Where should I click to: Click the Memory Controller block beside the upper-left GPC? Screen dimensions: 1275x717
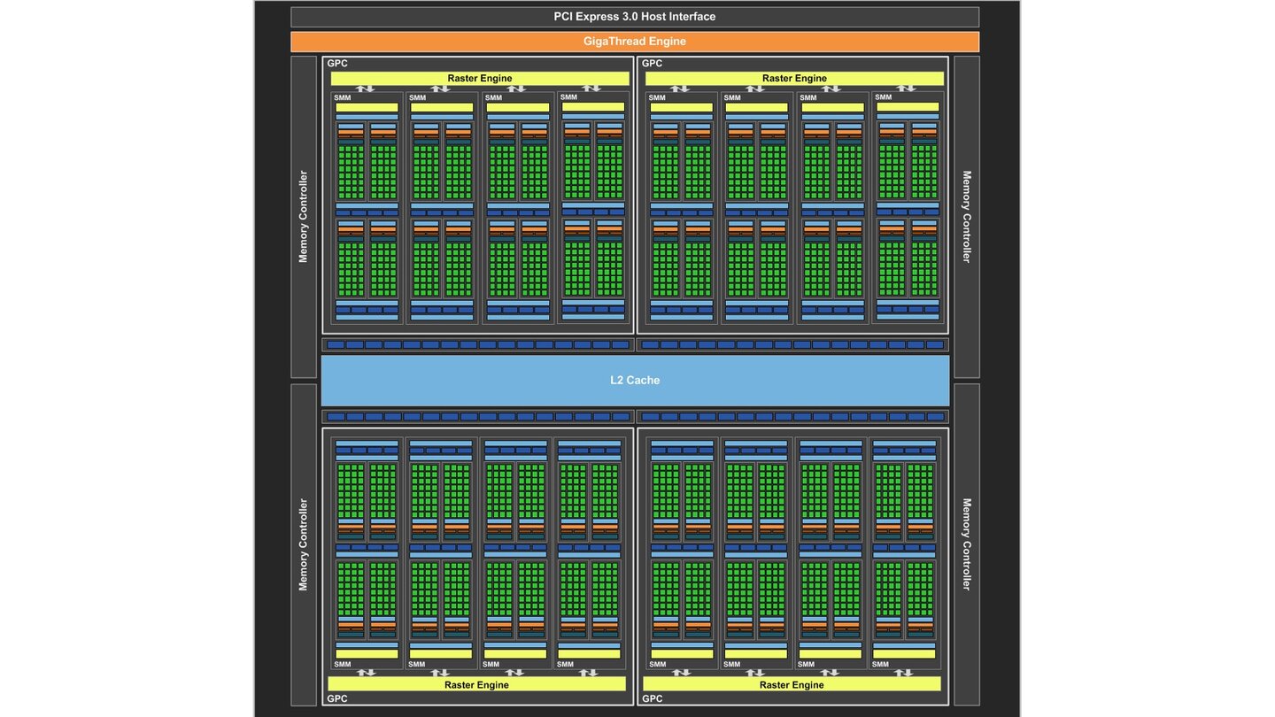304,217
